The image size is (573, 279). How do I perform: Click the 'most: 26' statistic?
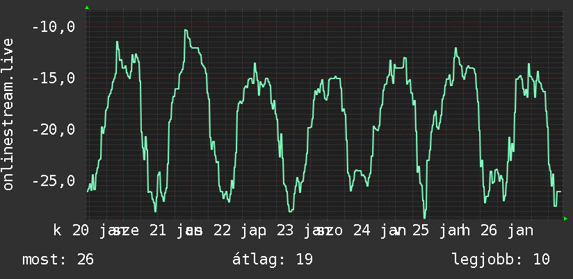click(58, 260)
